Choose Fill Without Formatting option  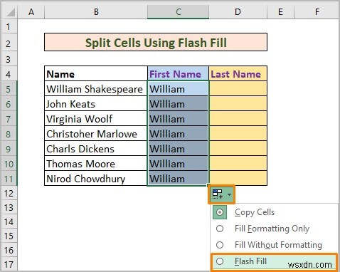pyautogui.click(x=278, y=245)
